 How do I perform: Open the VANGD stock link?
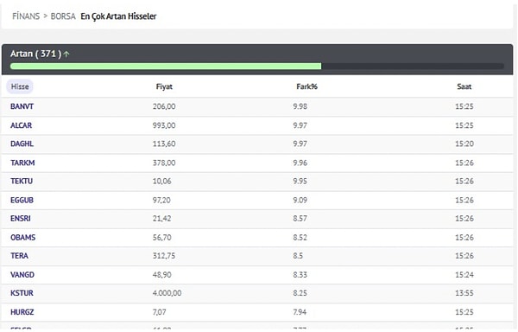click(x=22, y=275)
